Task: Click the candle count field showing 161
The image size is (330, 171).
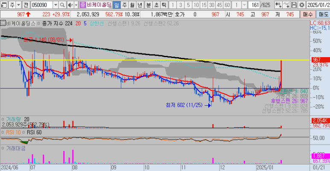Action: click(254, 5)
